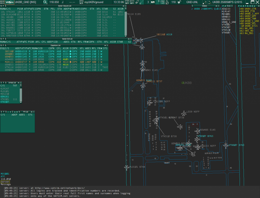Select BD UKBB_DEL in controller list
The image size is (260, 198).
pyautogui.click(x=248, y=23)
